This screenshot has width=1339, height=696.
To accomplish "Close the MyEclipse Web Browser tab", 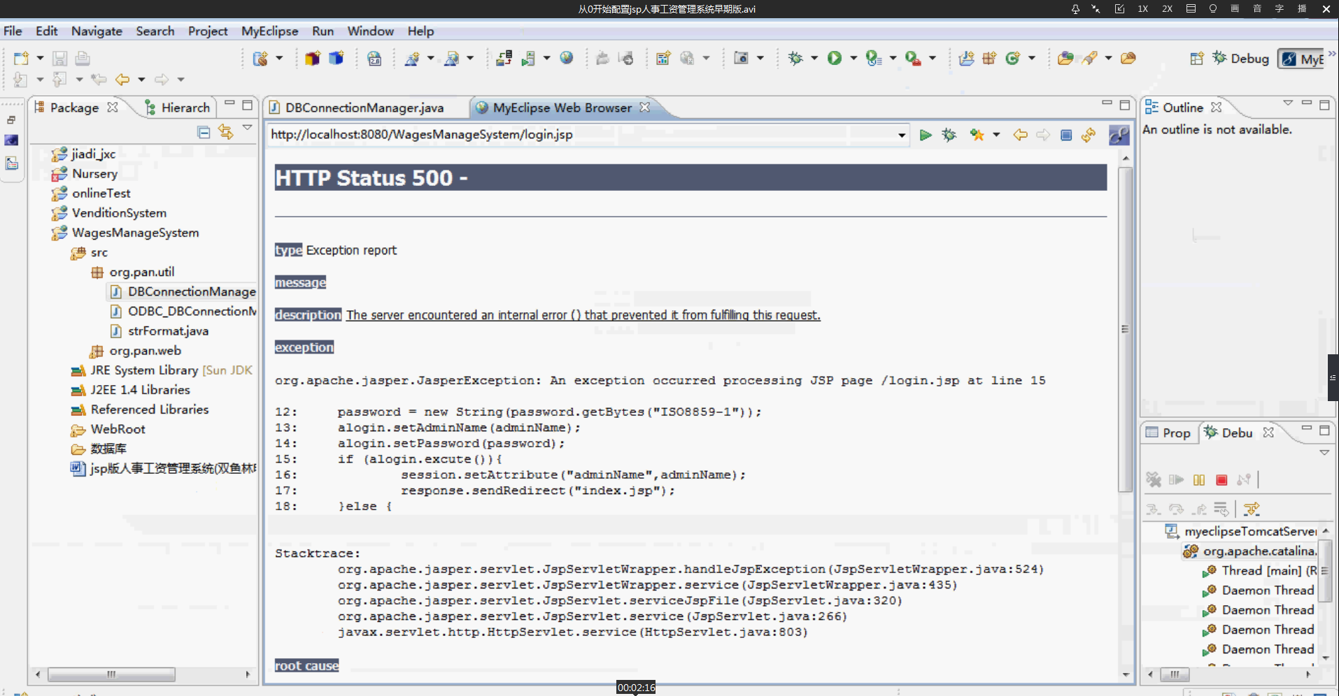I will coord(644,107).
